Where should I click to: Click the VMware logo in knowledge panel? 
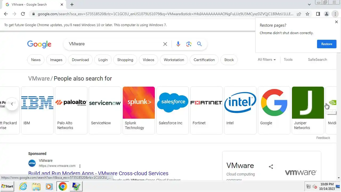301,173
